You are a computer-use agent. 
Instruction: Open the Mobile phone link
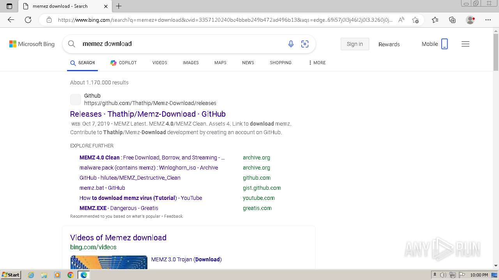click(x=435, y=44)
